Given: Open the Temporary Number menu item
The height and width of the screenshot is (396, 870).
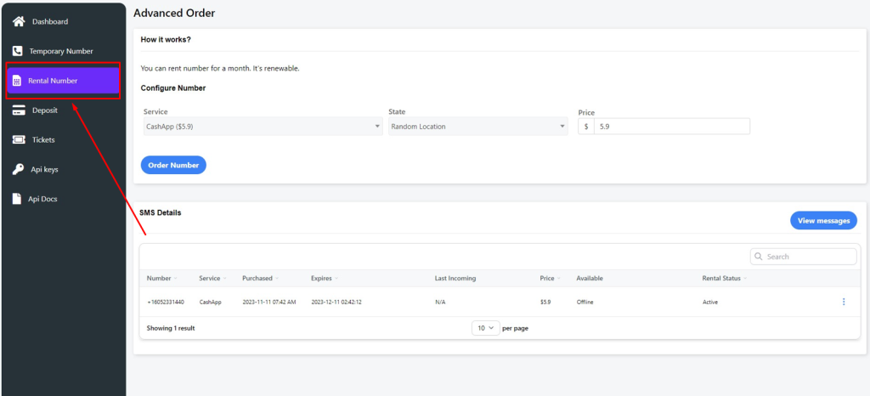Looking at the screenshot, I should [62, 51].
